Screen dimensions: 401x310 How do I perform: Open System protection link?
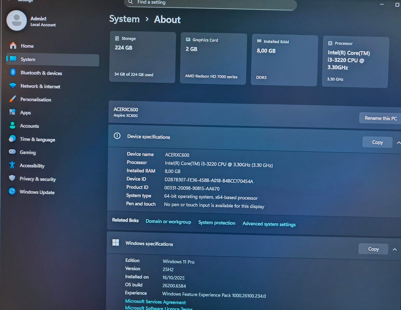click(217, 223)
